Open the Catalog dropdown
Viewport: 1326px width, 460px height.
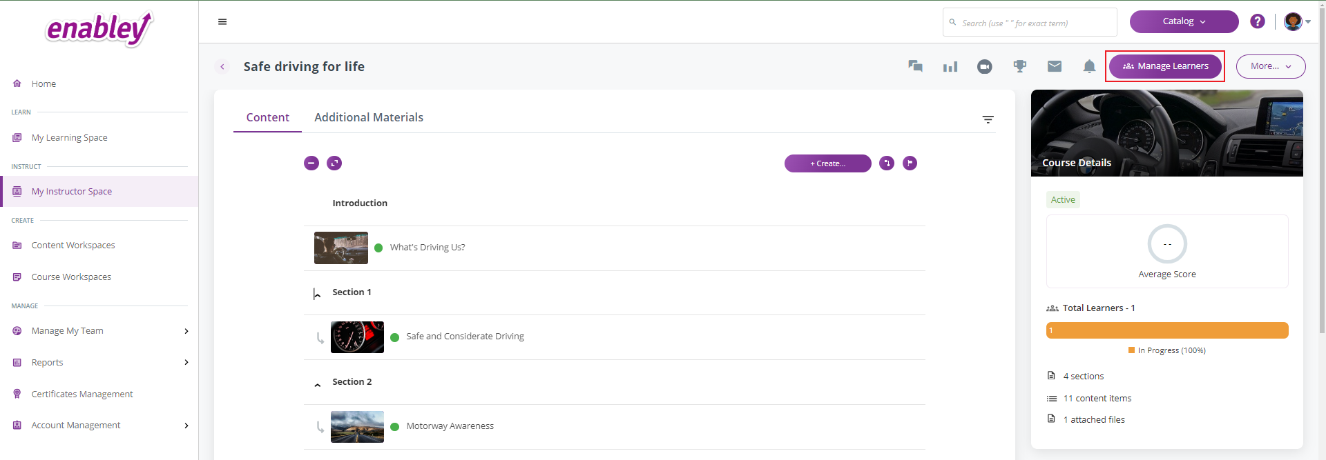tap(1184, 21)
